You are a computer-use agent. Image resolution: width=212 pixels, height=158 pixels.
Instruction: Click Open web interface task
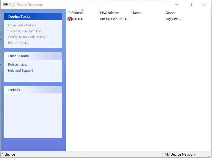[x=22, y=25]
